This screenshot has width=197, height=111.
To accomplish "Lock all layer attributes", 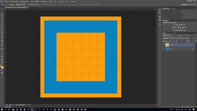I will [x=176, y=41].
